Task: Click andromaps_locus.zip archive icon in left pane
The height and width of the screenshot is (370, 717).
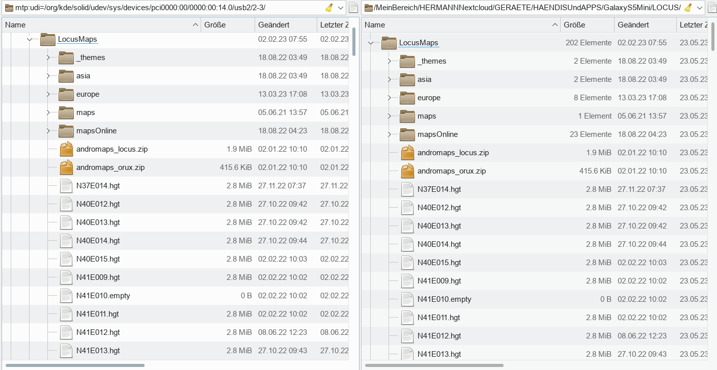Action: point(66,149)
